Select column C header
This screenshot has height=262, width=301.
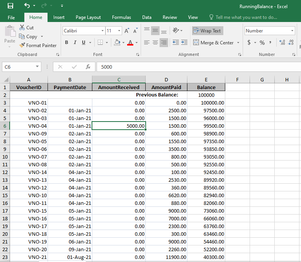click(x=119, y=79)
